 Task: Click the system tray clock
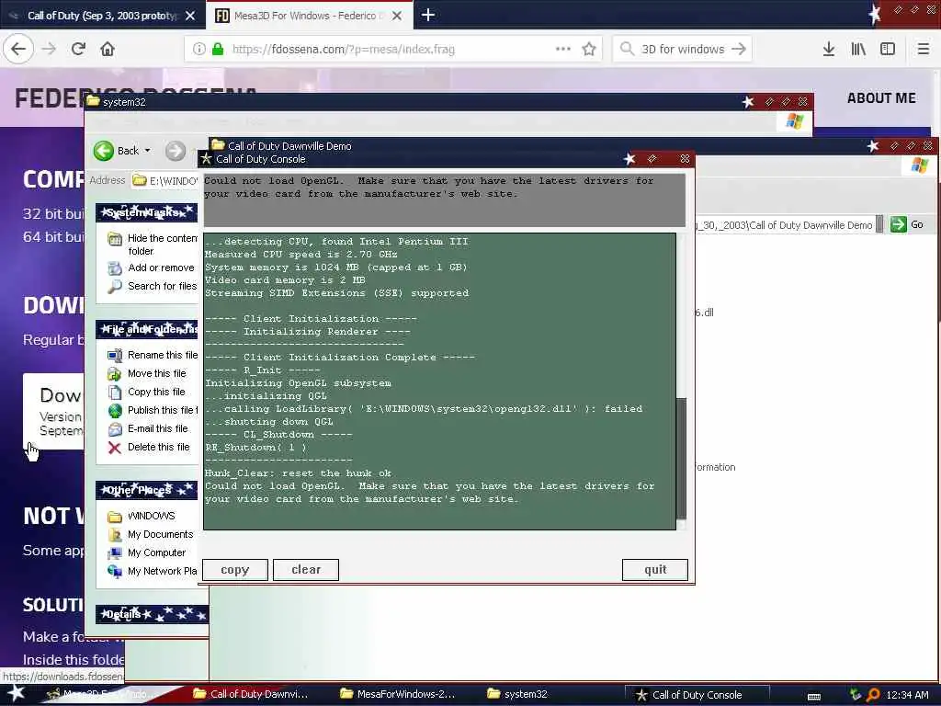(907, 695)
